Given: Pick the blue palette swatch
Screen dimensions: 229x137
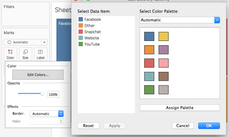Looking at the screenshot, I should (x=149, y=37).
